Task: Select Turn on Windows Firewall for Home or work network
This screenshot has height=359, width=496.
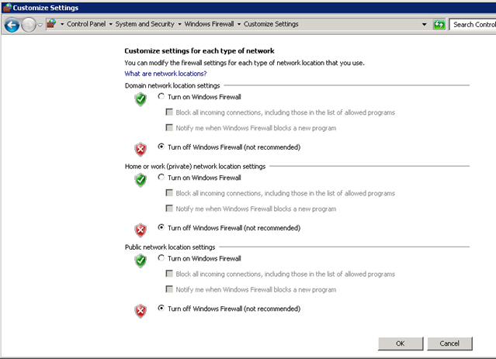Action: coord(161,178)
